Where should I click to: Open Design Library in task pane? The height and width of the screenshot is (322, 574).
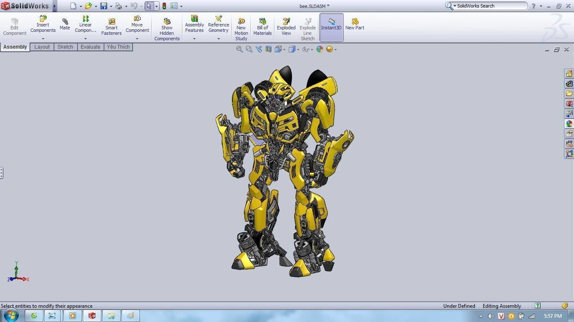(569, 83)
